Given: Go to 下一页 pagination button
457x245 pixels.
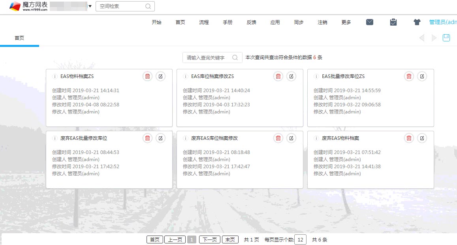Looking at the screenshot, I should tap(209, 239).
